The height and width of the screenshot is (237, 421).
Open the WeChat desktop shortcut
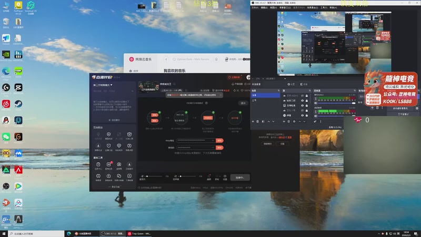[6, 138]
